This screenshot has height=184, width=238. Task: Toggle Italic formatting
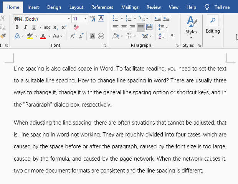pos(25,27)
